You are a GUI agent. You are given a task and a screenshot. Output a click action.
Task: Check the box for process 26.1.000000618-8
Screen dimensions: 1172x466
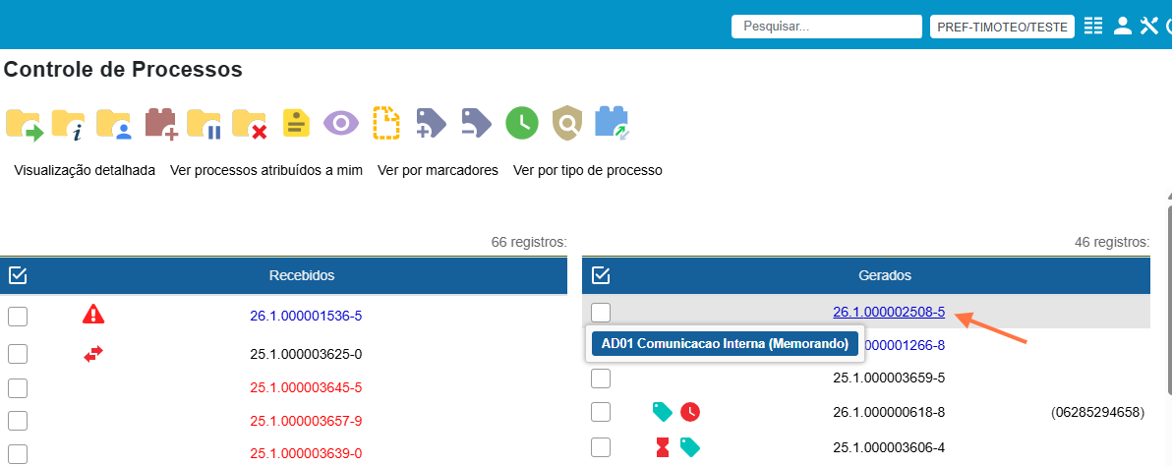point(601,412)
